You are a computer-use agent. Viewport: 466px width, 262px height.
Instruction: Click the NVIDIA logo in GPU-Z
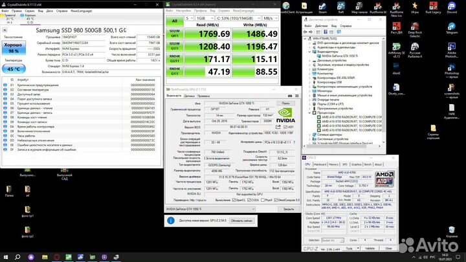(x=285, y=116)
